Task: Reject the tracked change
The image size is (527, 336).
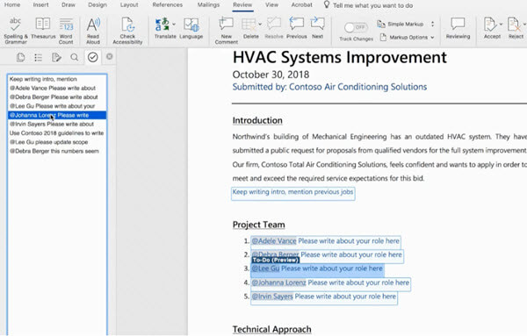Action: [x=516, y=28]
